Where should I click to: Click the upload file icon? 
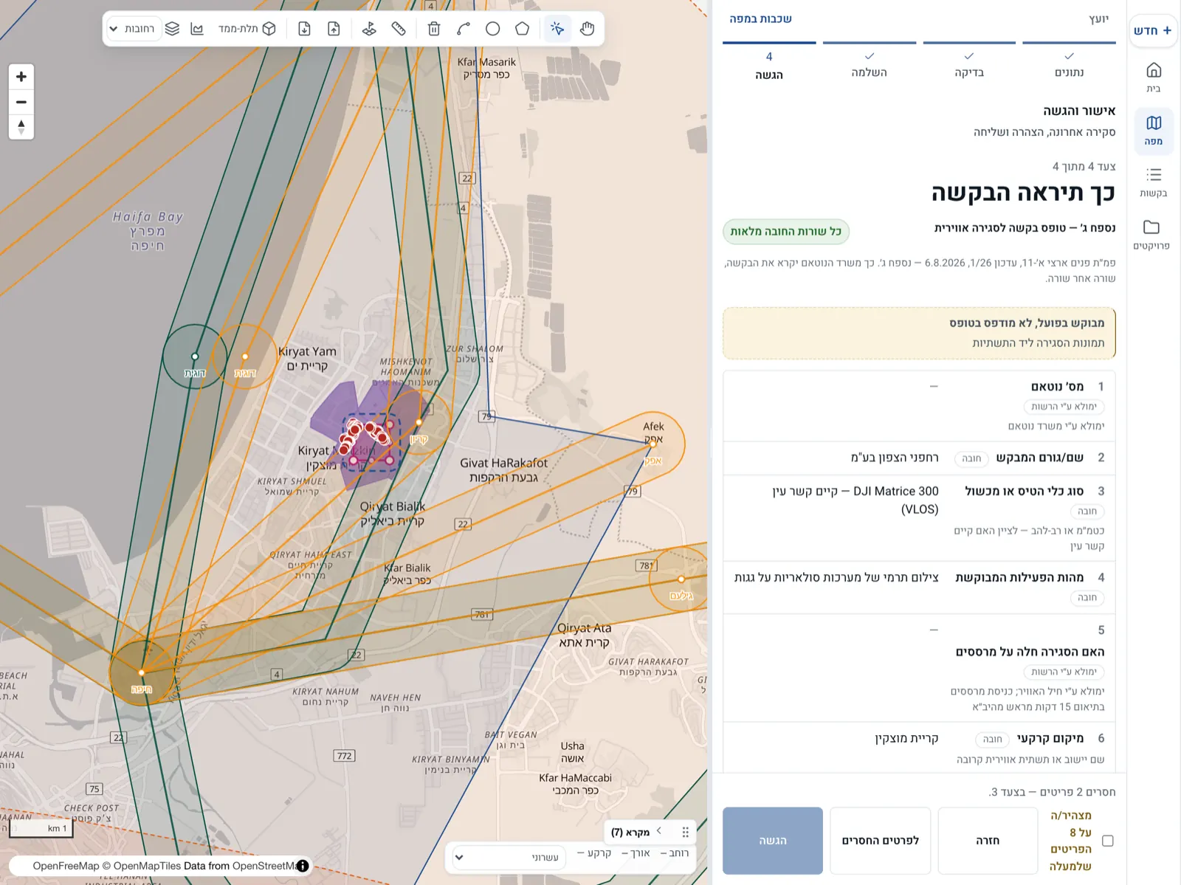tap(334, 29)
